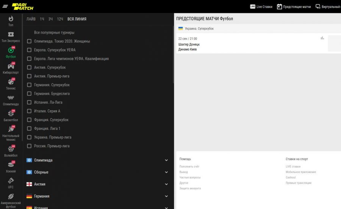The height and width of the screenshot is (209, 341).
Task: Switch to the 12Ч filter tab
Action: [60, 19]
